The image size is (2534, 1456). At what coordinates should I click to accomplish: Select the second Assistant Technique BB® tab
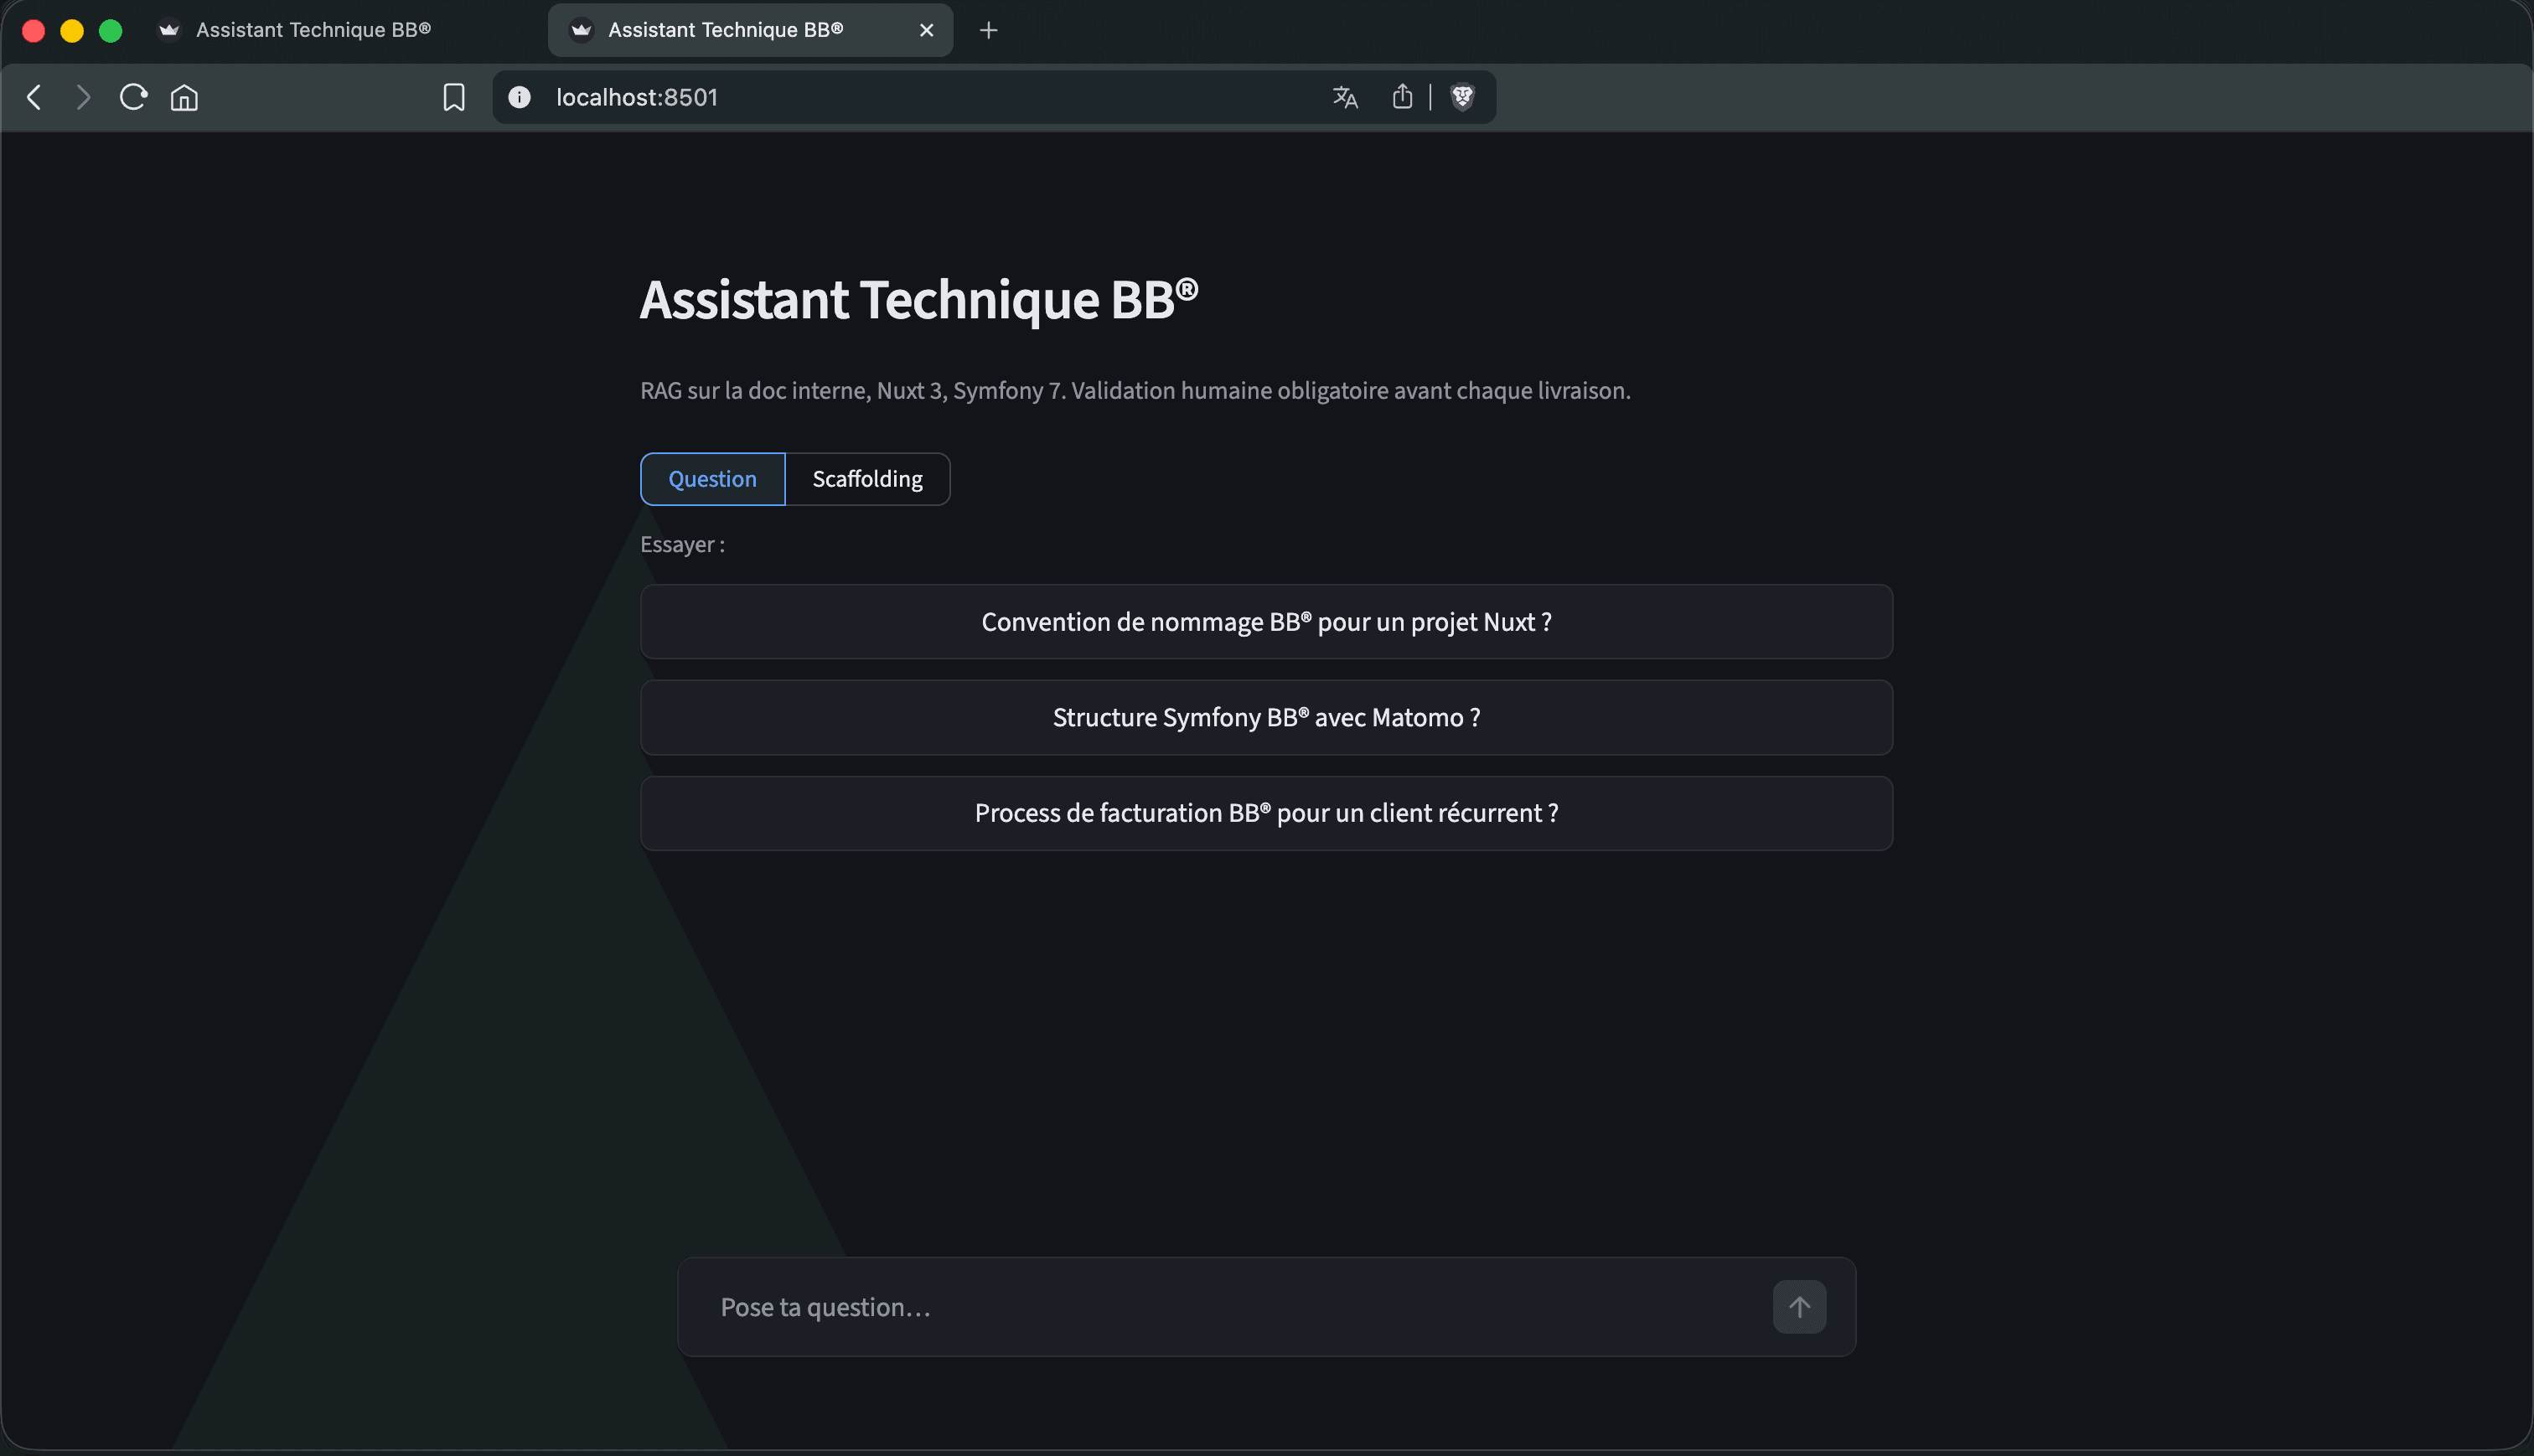click(x=750, y=30)
